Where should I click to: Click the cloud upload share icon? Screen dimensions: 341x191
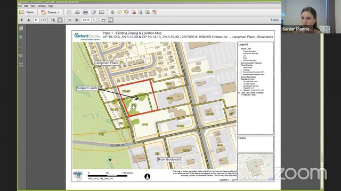tap(77, 12)
